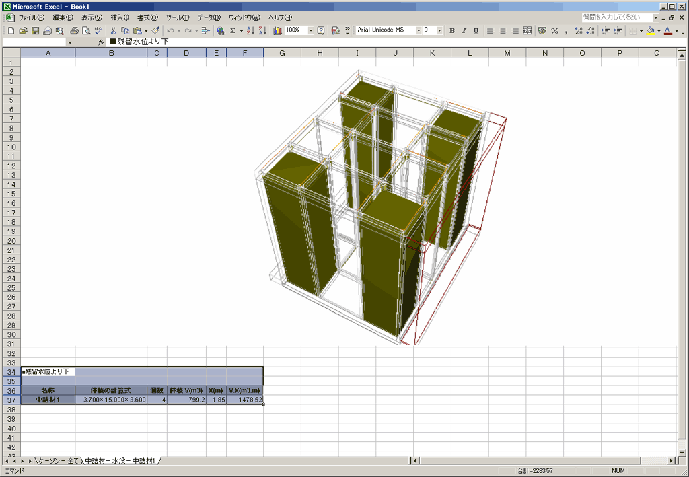Click the fill color paint bucket
The width and height of the screenshot is (689, 477).
click(x=650, y=30)
